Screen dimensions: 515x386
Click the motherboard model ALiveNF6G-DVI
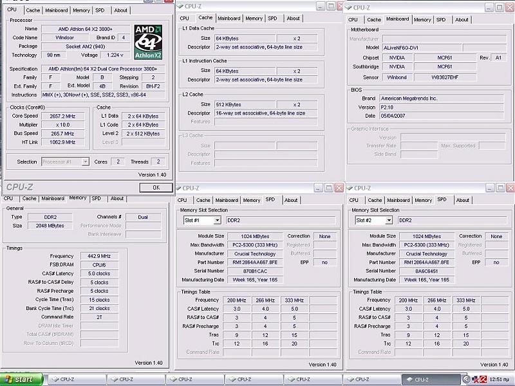tap(421, 48)
